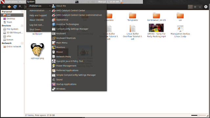Collapse the Devices sidebar section
The image size is (210, 118).
(x=22, y=26)
